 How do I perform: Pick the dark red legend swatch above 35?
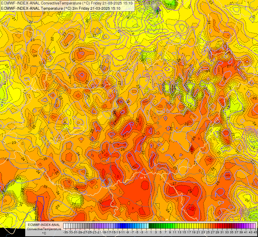point(231,226)
